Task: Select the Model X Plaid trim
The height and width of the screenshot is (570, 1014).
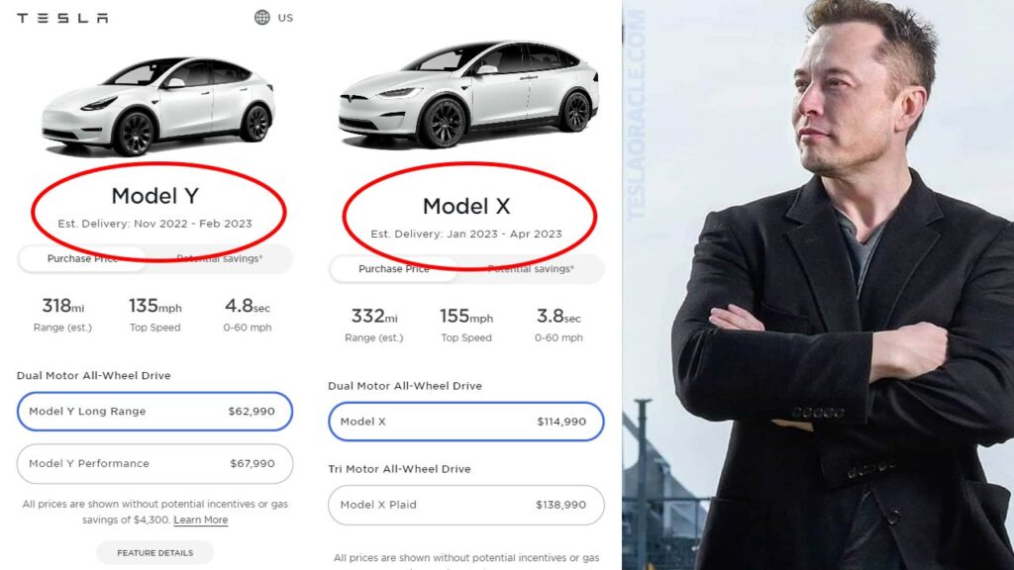Action: tap(465, 505)
